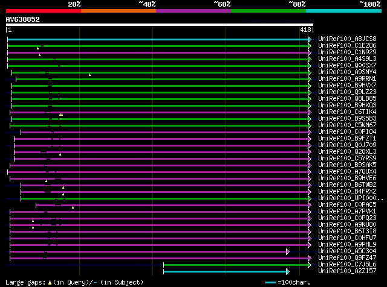Image resolution: width=387 pixels, height=287 pixels.
Task: Click the yellow triangle in the Large gaps legend
Action: [50, 283]
